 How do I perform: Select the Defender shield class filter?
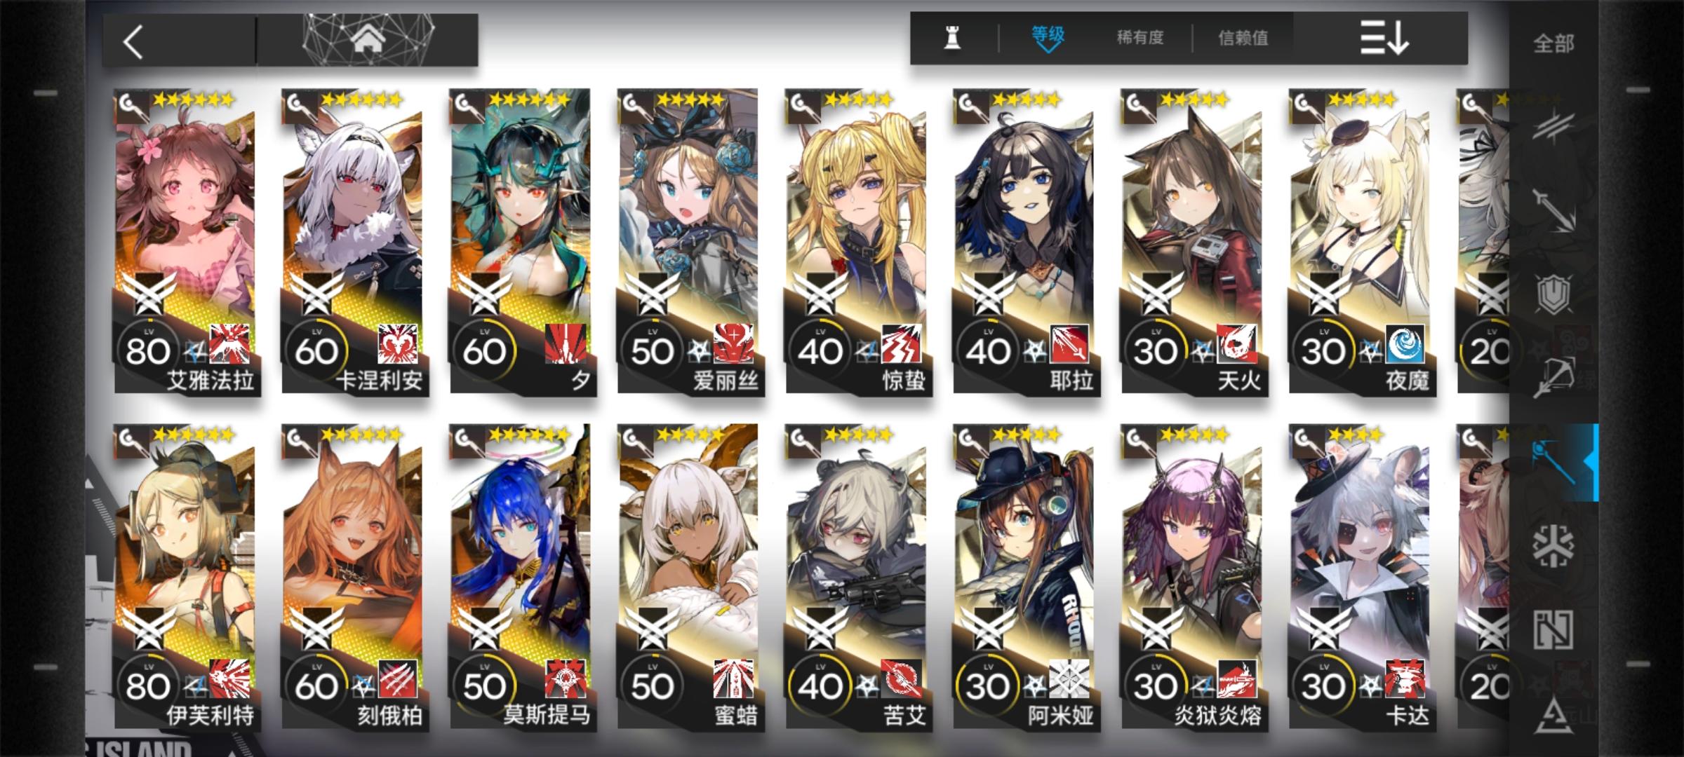1554,294
